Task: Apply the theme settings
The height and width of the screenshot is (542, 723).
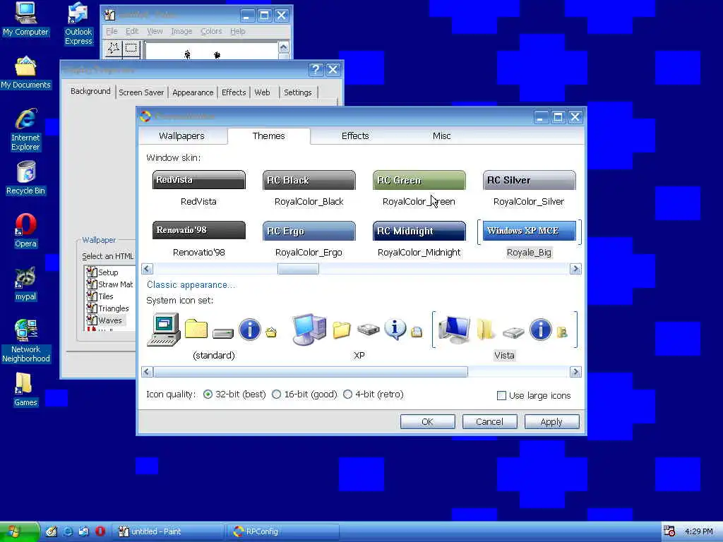Action: click(551, 422)
